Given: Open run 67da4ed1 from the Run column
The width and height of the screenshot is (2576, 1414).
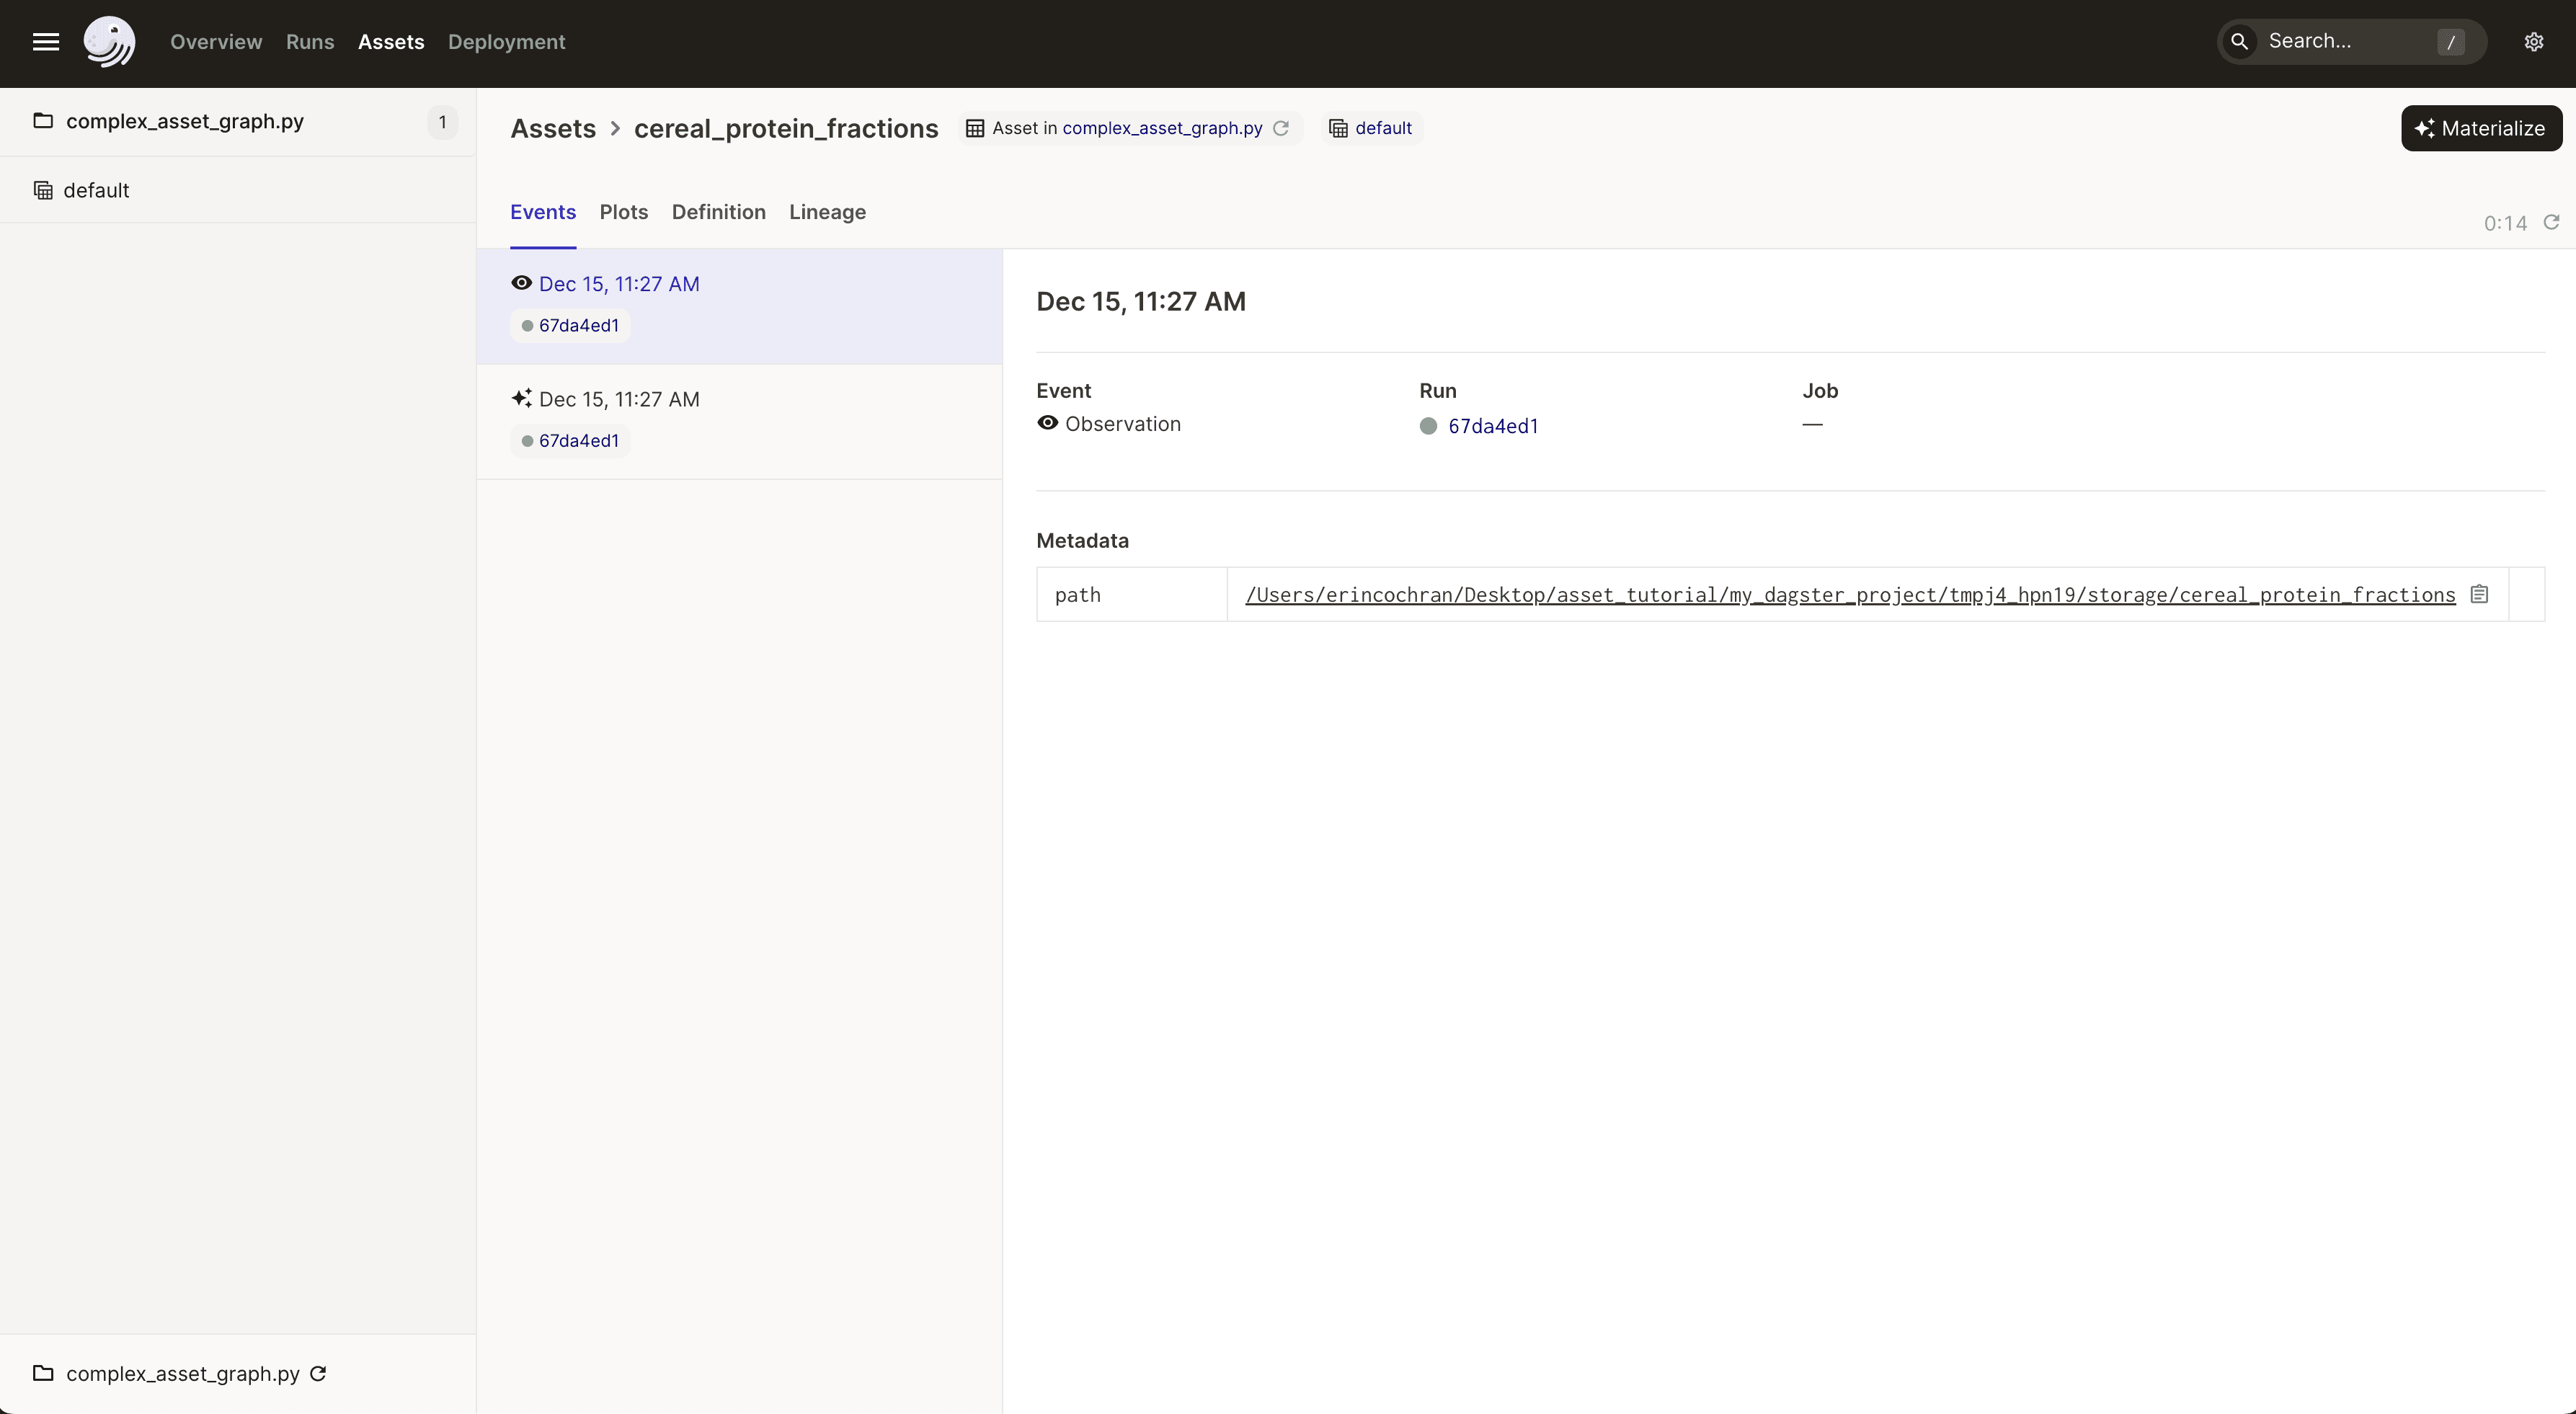Looking at the screenshot, I should pyautogui.click(x=1493, y=426).
